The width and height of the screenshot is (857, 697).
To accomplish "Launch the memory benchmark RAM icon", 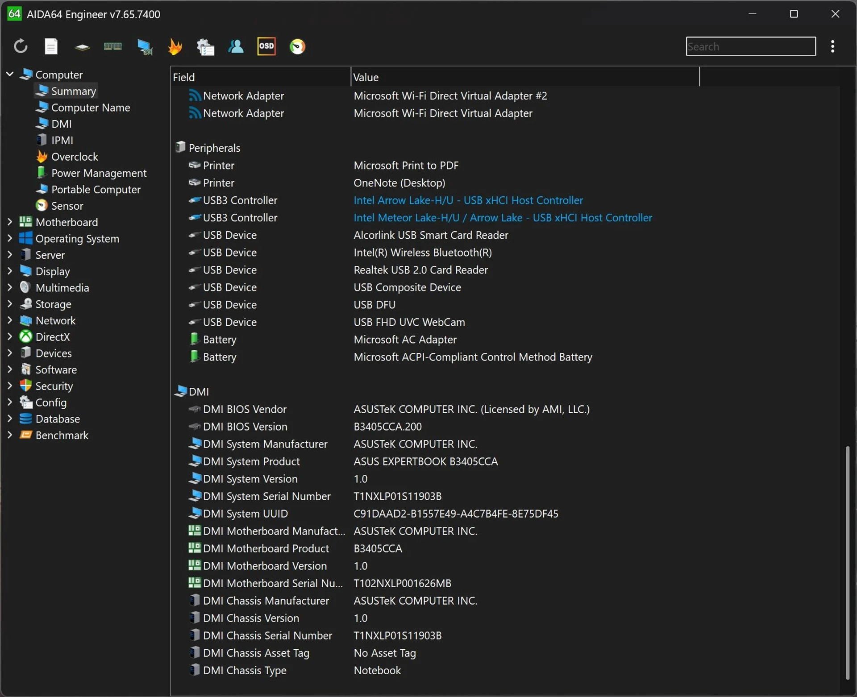I will [112, 46].
